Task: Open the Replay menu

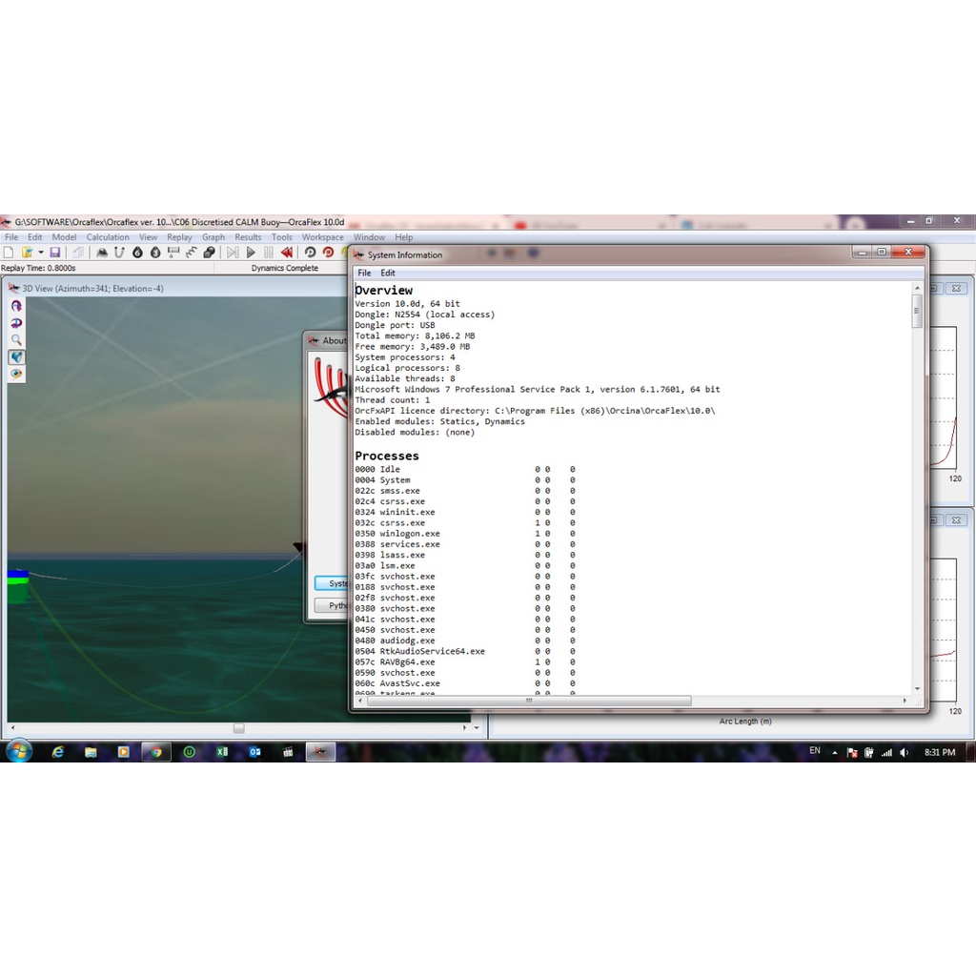Action: 179,237
